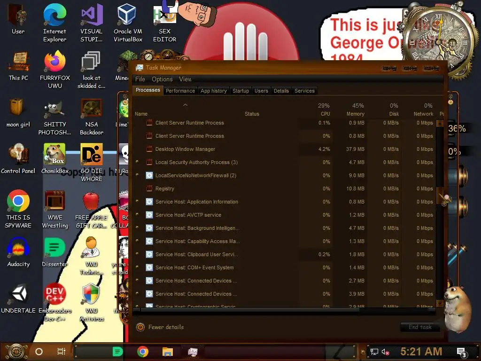
Task: Switch to the Startup tab
Action: [x=241, y=91]
